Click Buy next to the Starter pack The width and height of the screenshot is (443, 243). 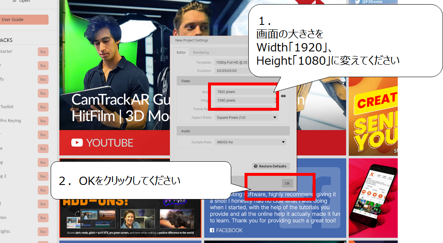43,52
